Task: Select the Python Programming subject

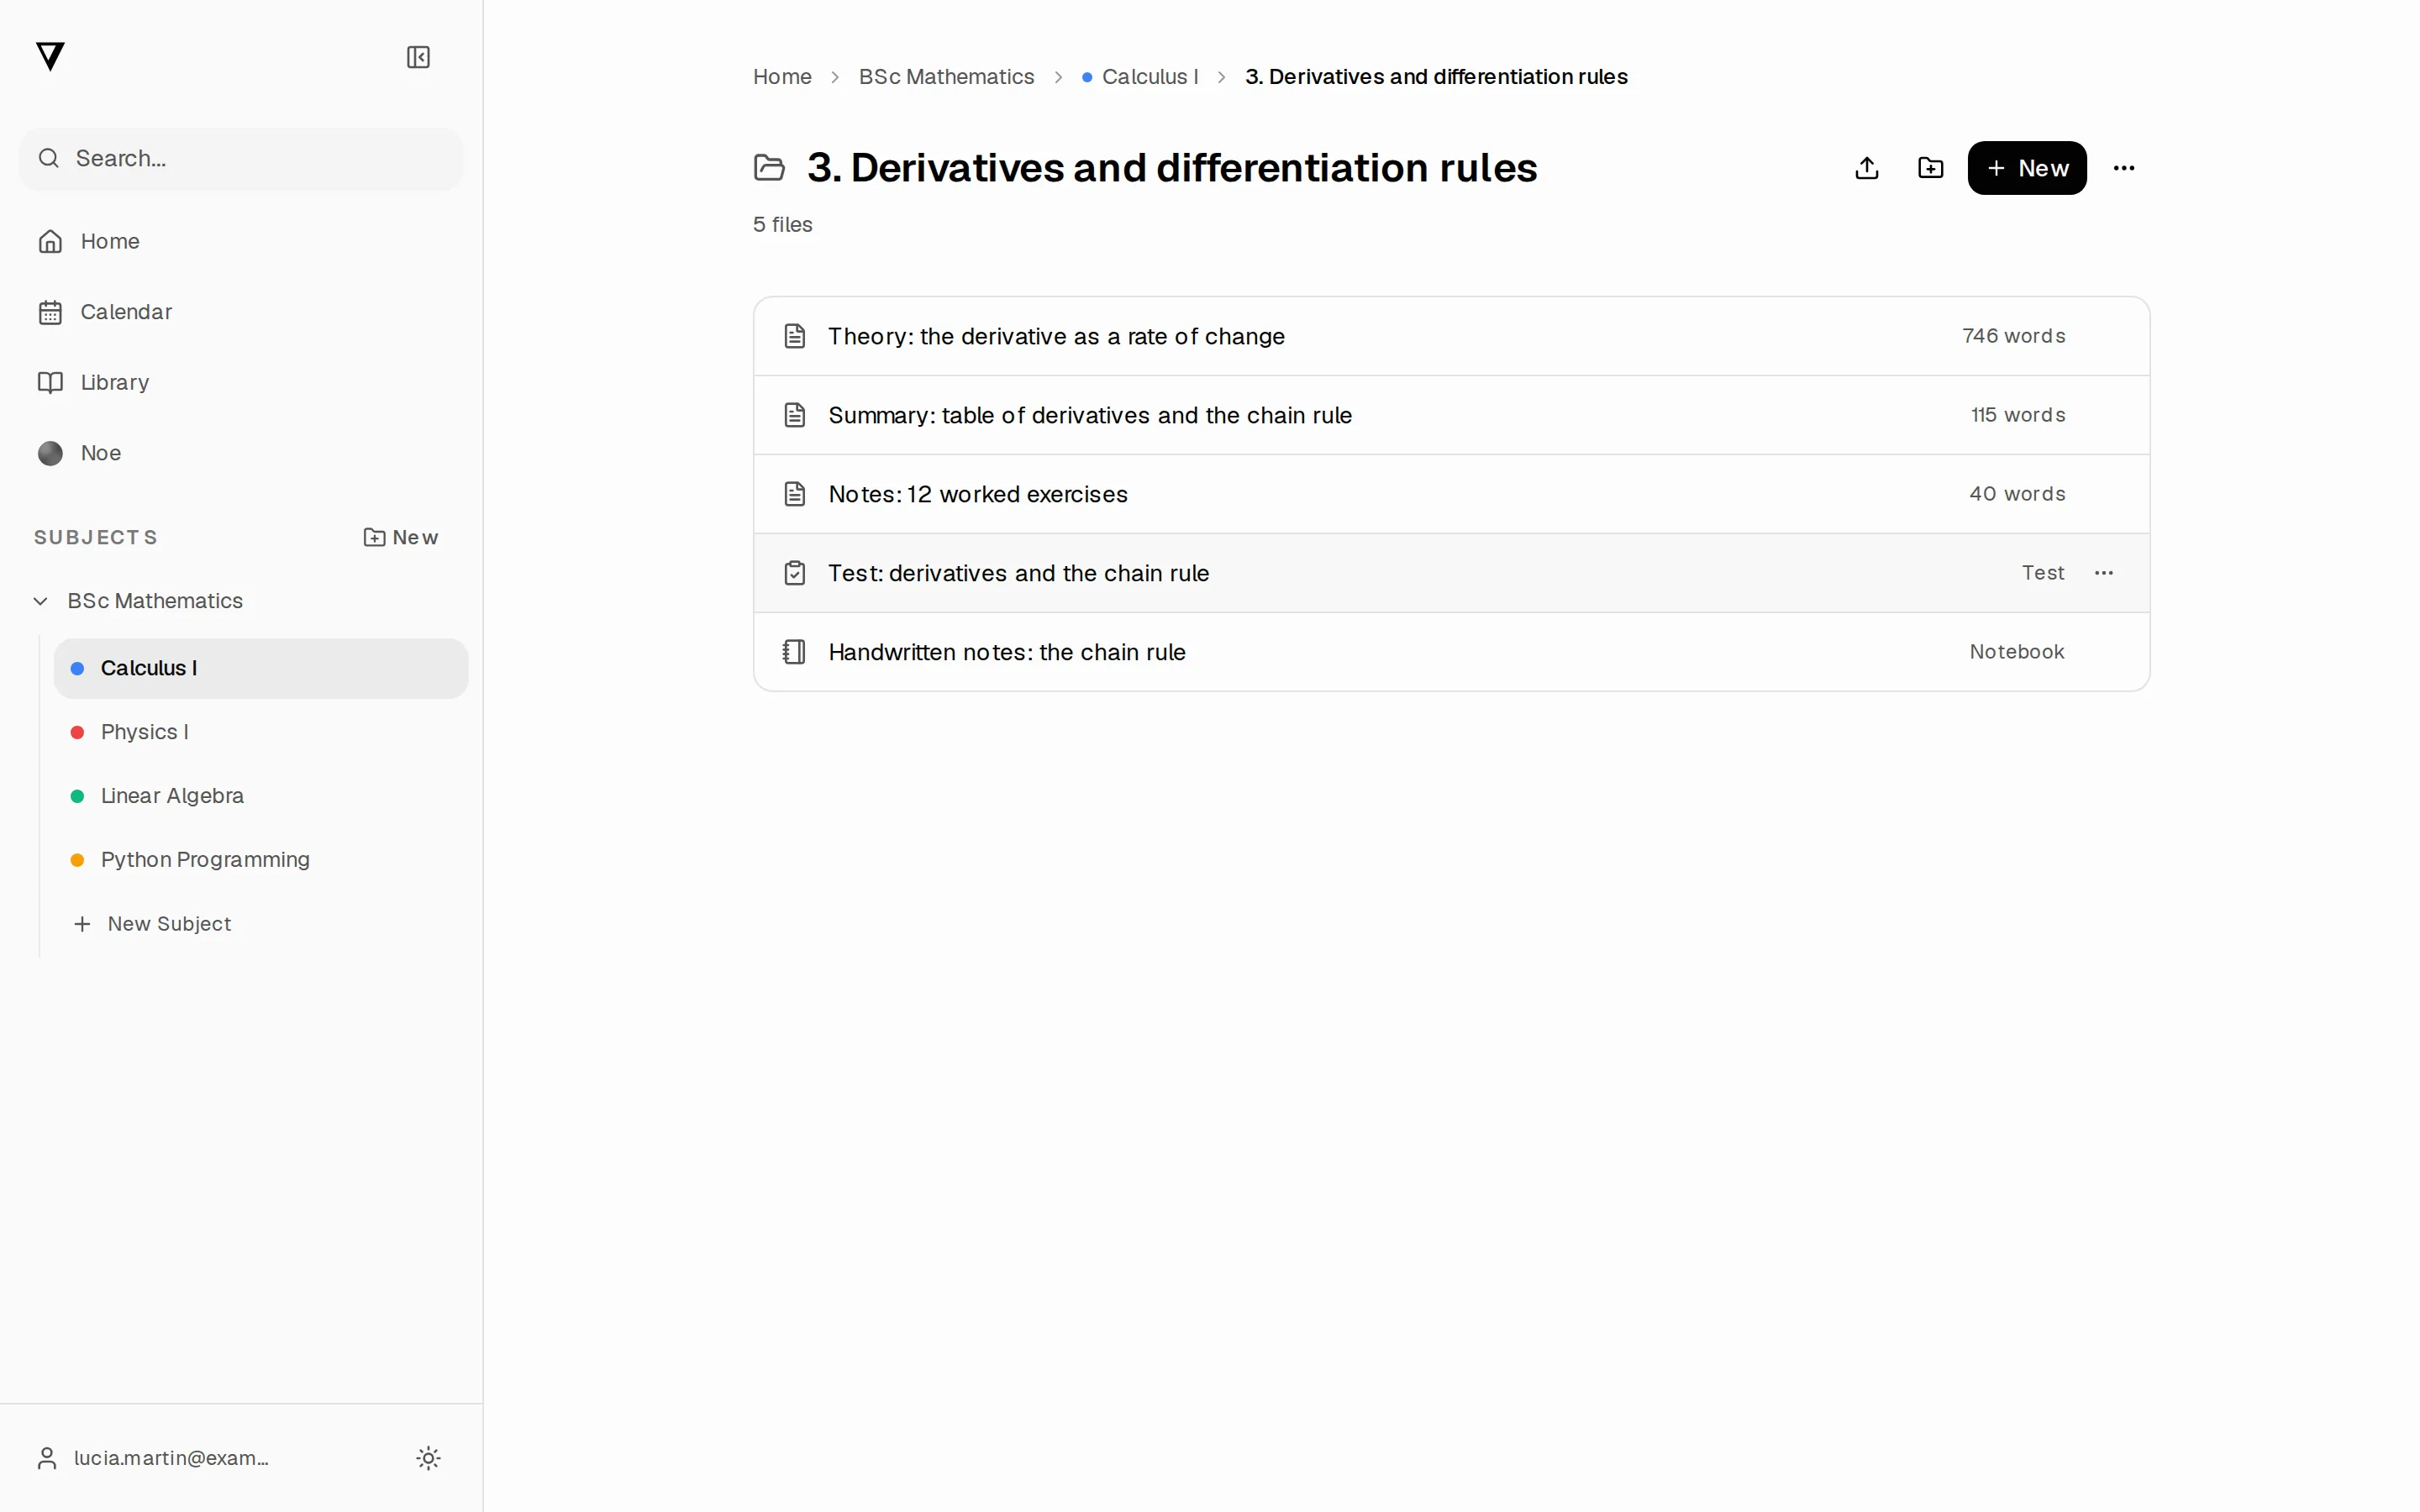Action: pyautogui.click(x=261, y=860)
